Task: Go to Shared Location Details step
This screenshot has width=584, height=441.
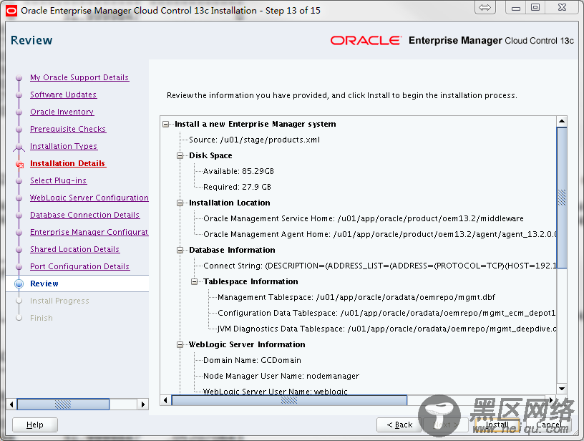Action: pyautogui.click(x=75, y=249)
